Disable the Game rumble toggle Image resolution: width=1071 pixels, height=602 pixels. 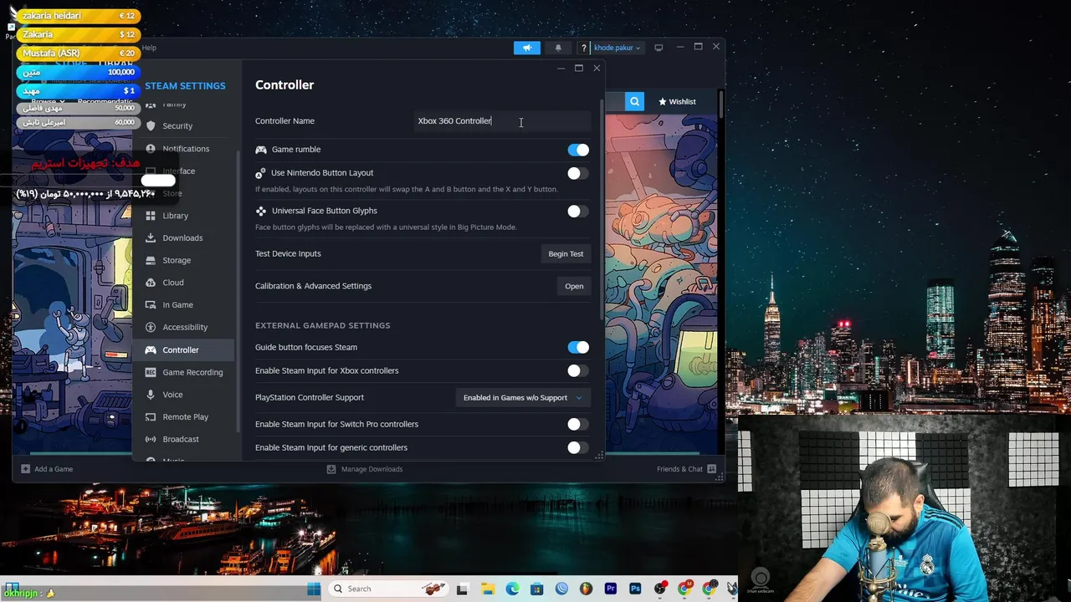pos(578,150)
